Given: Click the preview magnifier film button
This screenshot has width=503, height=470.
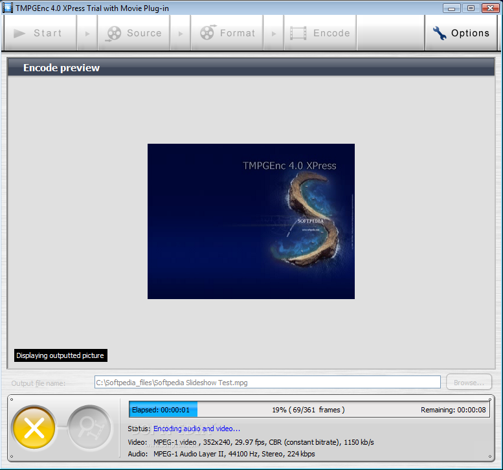Looking at the screenshot, I should coord(90,428).
